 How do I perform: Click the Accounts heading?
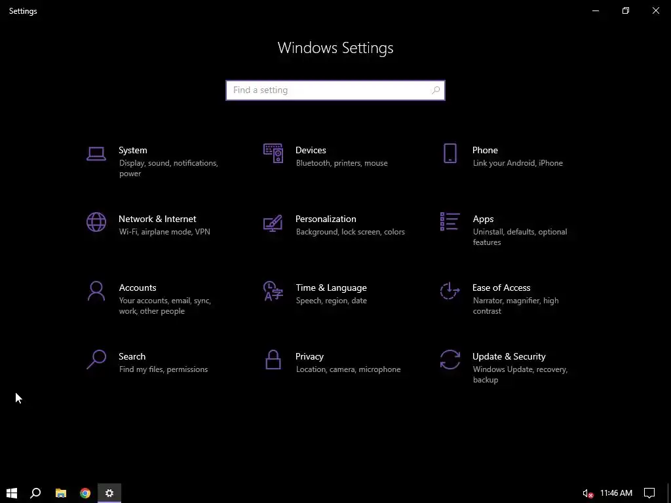[138, 288]
